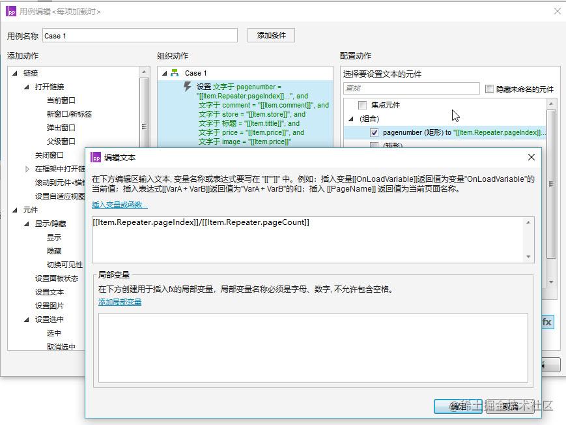Click the 查找 search field
This screenshot has height=425, width=566.
pos(412,88)
